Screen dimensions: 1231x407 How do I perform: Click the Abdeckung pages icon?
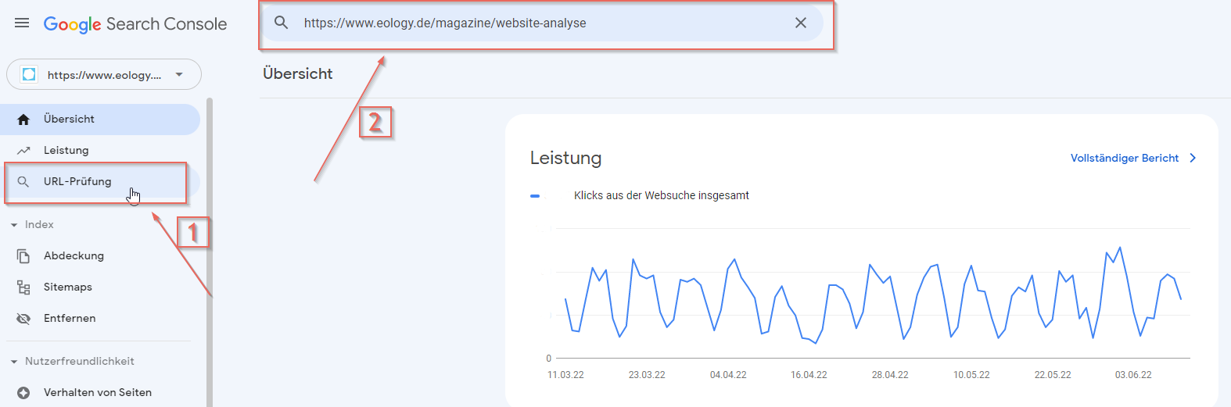23,256
